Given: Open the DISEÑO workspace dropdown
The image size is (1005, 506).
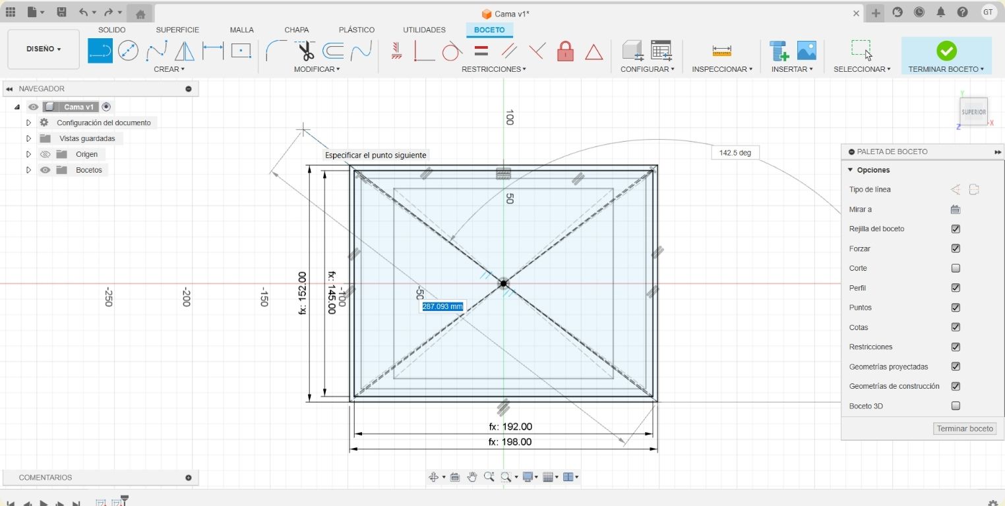Looking at the screenshot, I should click(44, 49).
